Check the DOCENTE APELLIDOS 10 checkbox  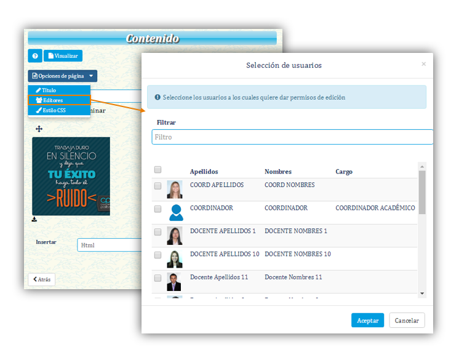click(x=158, y=255)
